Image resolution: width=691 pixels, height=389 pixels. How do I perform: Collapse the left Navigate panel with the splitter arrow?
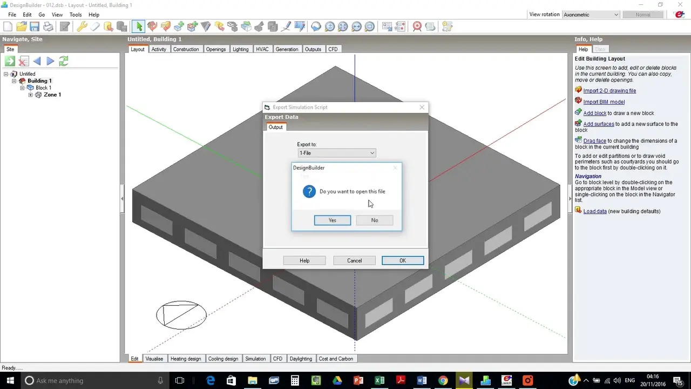tap(122, 199)
